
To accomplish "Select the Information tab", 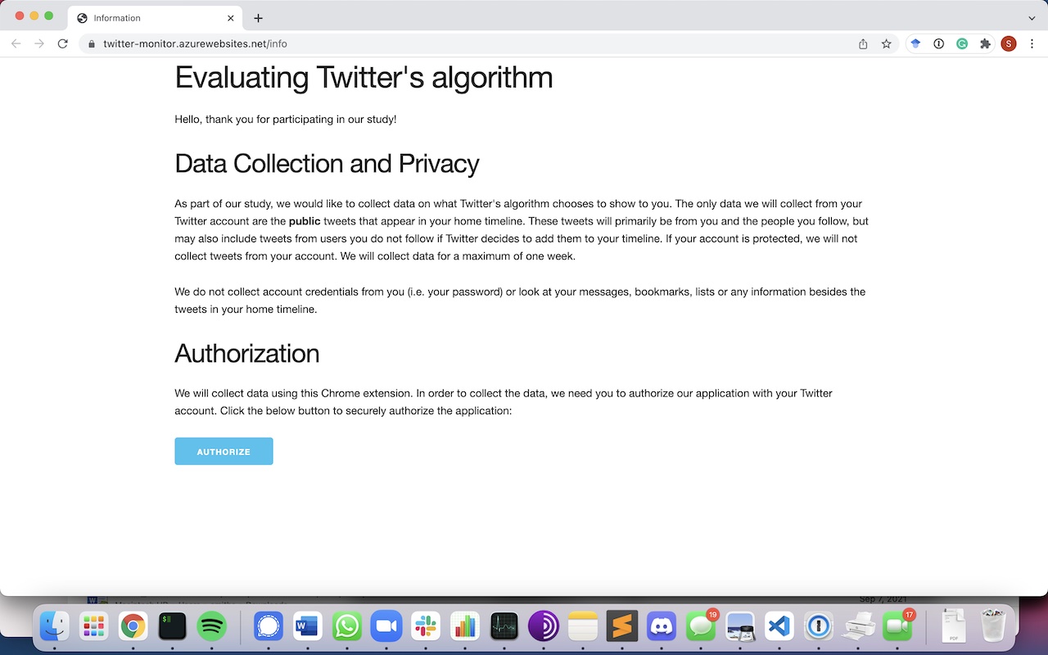I will click(156, 18).
